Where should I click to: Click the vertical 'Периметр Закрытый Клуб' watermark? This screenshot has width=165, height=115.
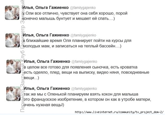tap(22, 56)
